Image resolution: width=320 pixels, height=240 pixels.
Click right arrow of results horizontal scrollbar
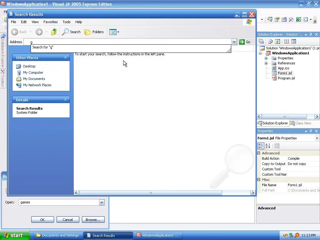click(253, 192)
